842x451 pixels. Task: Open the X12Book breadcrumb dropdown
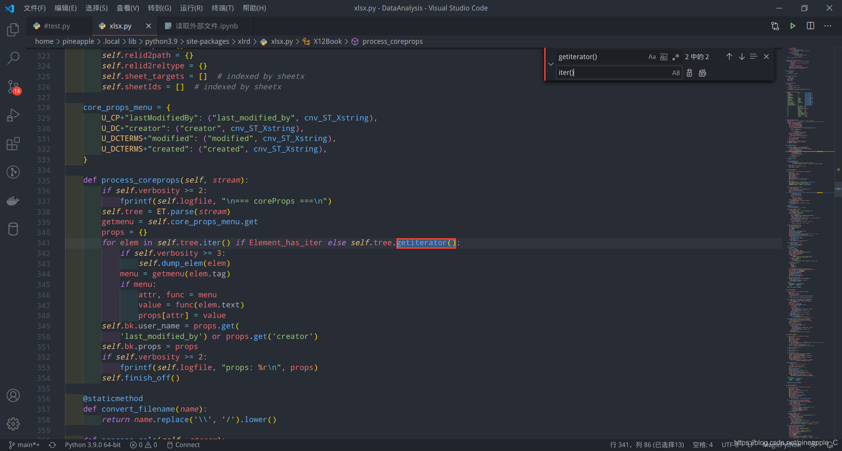click(328, 41)
